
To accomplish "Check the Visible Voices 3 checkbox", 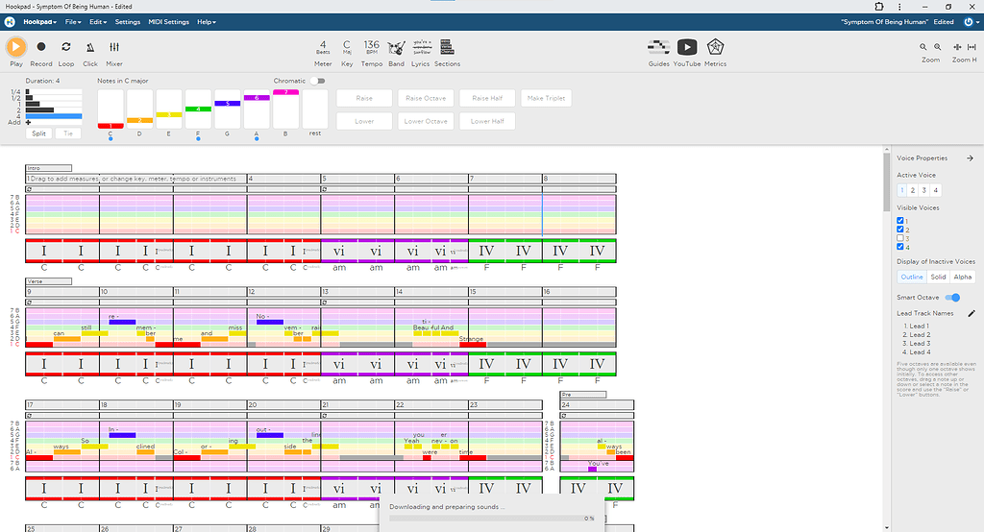I will pos(900,238).
